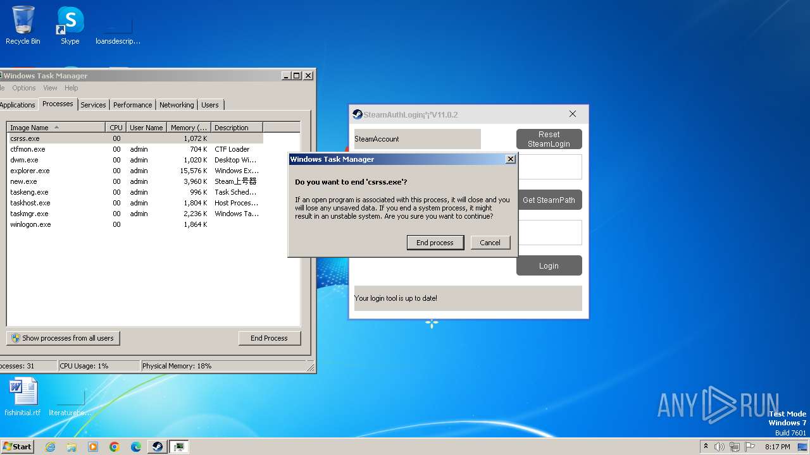Close the SteamAuthLogin window
The height and width of the screenshot is (455, 810).
point(573,114)
